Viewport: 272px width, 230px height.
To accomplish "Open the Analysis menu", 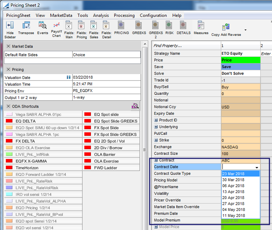I will point(101,15).
